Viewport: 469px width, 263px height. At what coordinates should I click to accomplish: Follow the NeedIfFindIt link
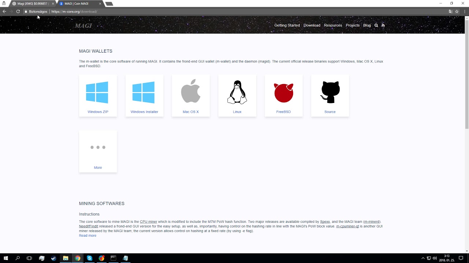[x=88, y=226]
